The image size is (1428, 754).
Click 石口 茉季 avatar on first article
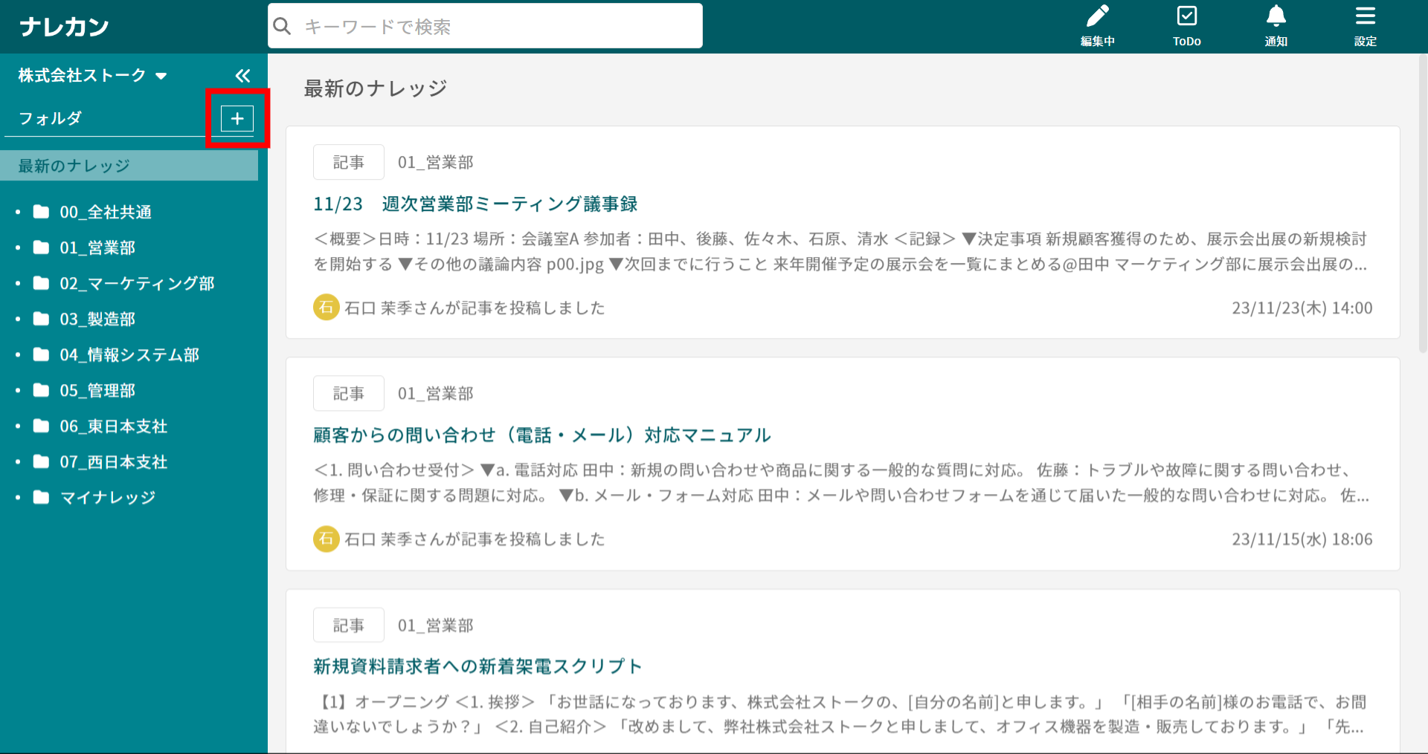[326, 308]
